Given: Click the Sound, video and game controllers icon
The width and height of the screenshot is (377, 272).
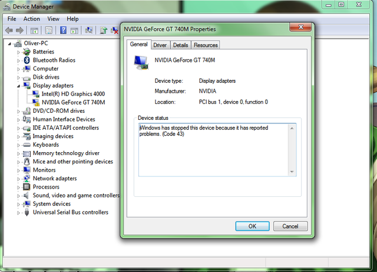Looking at the screenshot, I should pos(26,195).
